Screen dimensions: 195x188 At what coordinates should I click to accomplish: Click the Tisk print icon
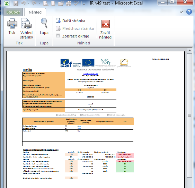coord(12,24)
